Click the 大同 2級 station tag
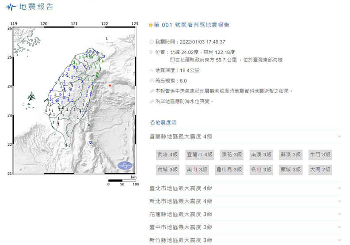Screen dimensions: 350x245 click(320, 169)
